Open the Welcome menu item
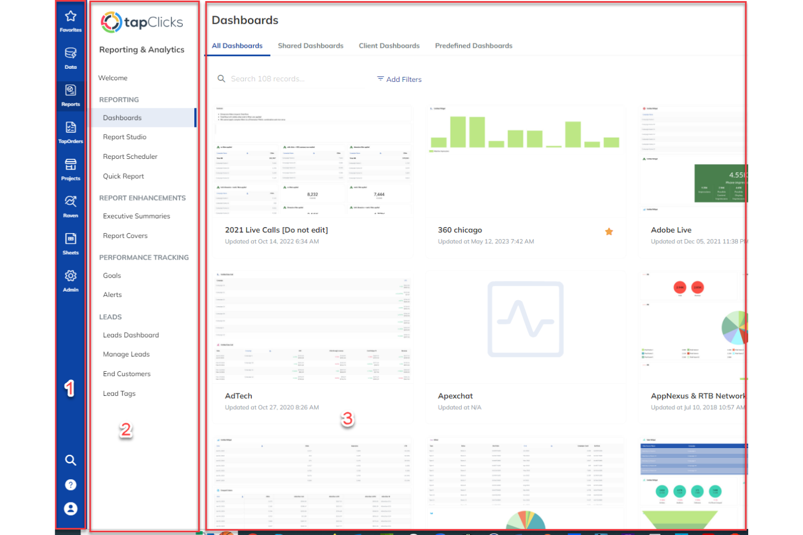Screen dimensions: 803x535 pos(113,78)
